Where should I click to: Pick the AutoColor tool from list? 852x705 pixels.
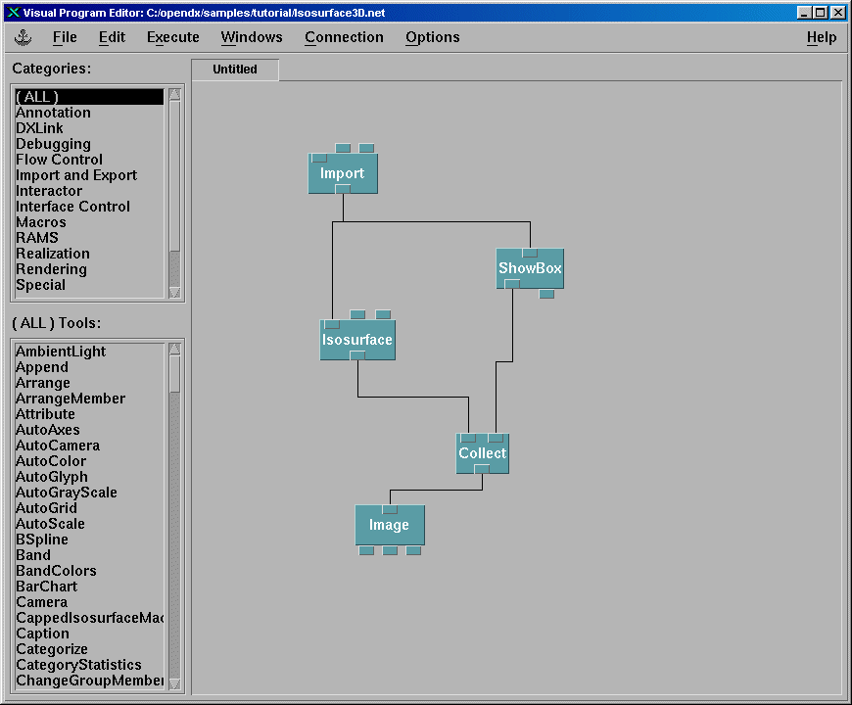(51, 461)
